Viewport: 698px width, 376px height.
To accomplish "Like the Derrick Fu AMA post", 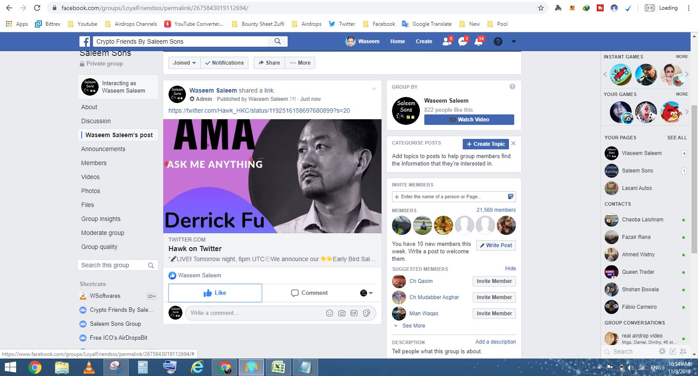I will pyautogui.click(x=215, y=293).
